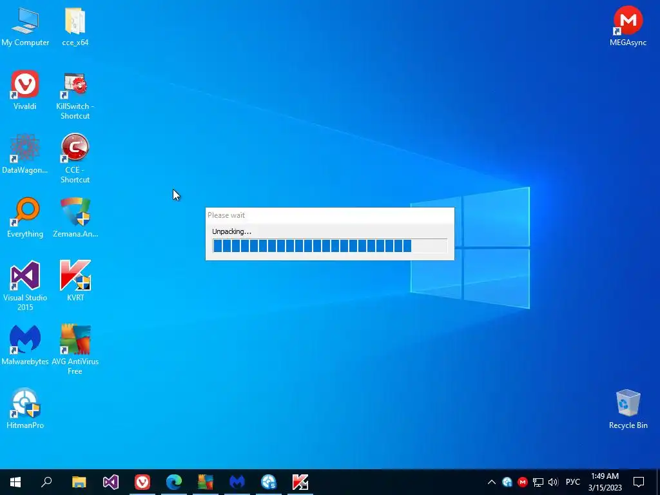Switch to HitmanPro in the taskbar

[269, 482]
